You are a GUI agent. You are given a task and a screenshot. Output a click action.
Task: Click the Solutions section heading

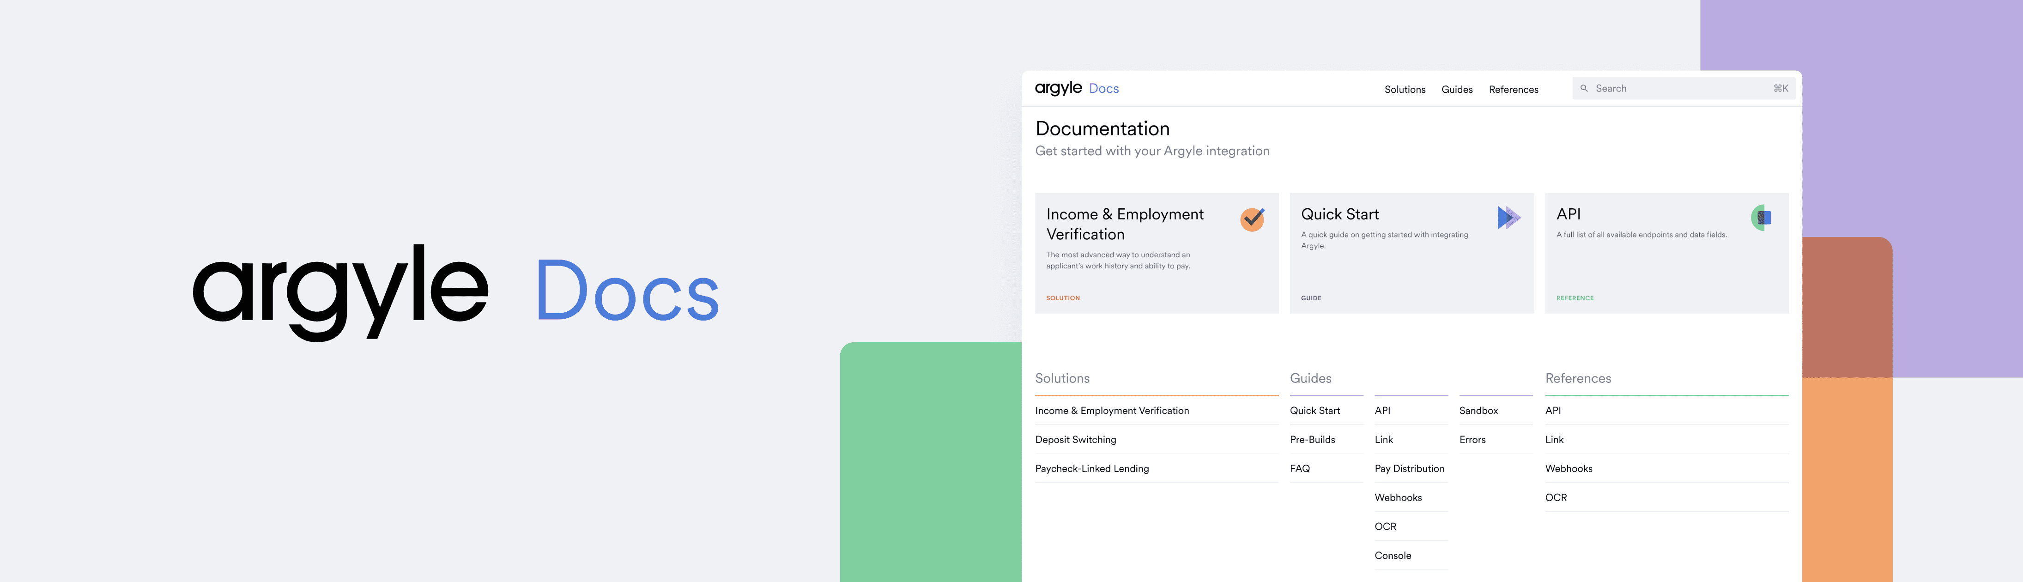click(x=1062, y=379)
